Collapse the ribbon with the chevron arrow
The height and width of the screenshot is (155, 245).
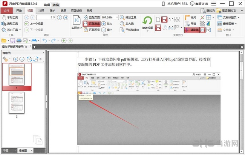click(242, 11)
